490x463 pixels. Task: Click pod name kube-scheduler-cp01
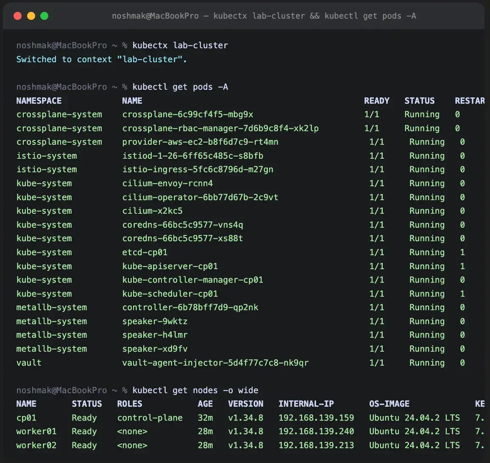click(x=170, y=294)
